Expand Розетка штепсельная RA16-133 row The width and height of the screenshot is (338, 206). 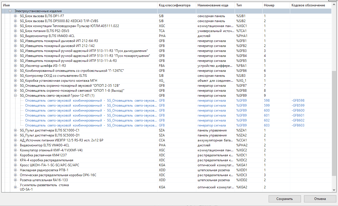(15, 180)
